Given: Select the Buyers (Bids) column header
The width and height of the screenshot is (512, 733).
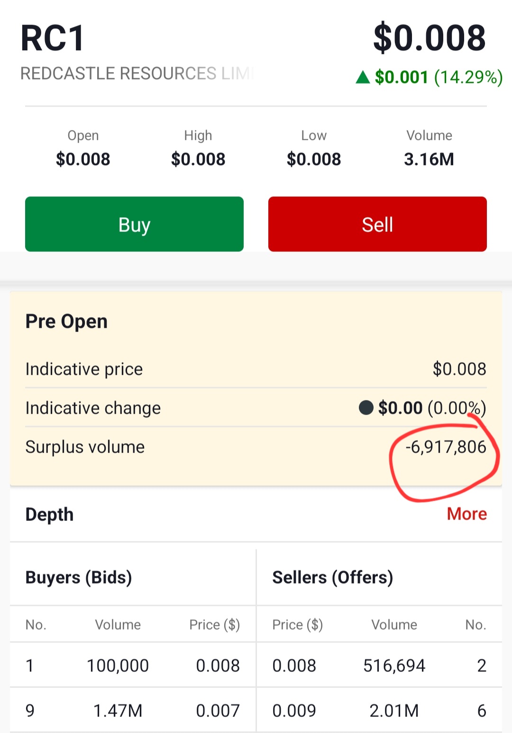Looking at the screenshot, I should point(79,577).
